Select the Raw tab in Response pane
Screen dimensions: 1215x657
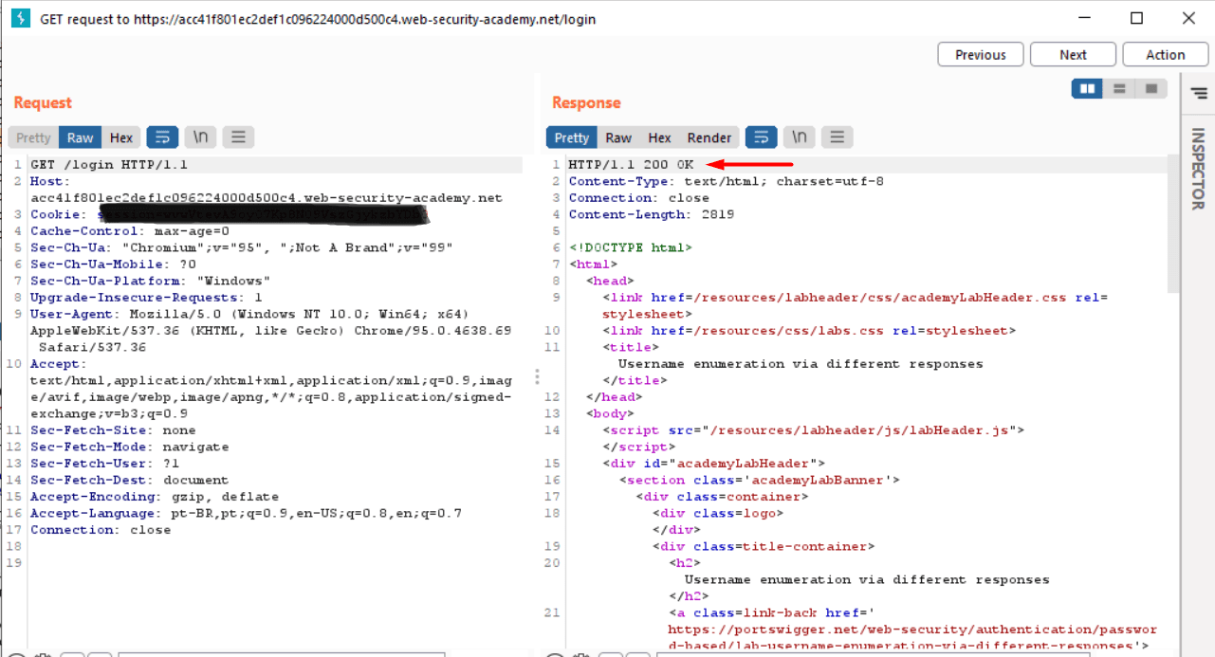(x=618, y=137)
